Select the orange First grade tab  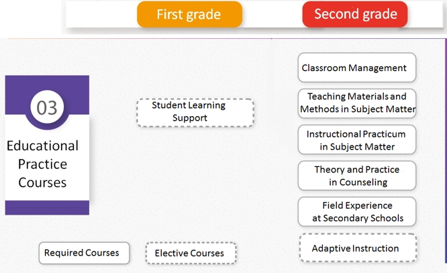pos(189,14)
